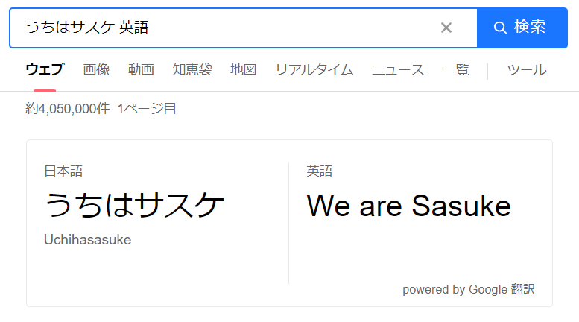Viewport: 579px width, 322px height.
Task: Switch to the リアルタイム tab
Action: (x=314, y=70)
